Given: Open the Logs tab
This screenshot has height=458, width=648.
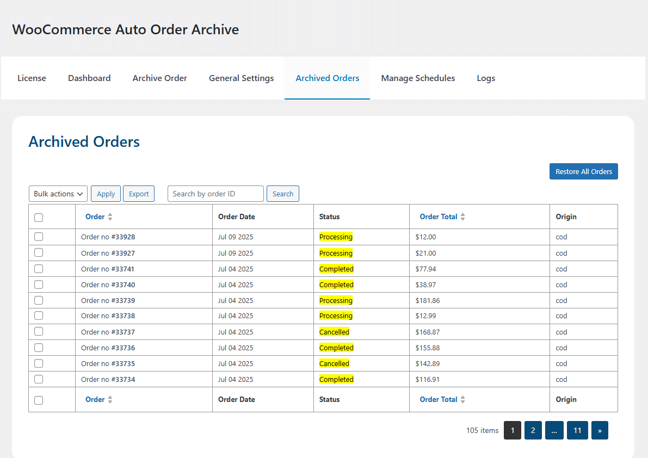Looking at the screenshot, I should coord(486,78).
